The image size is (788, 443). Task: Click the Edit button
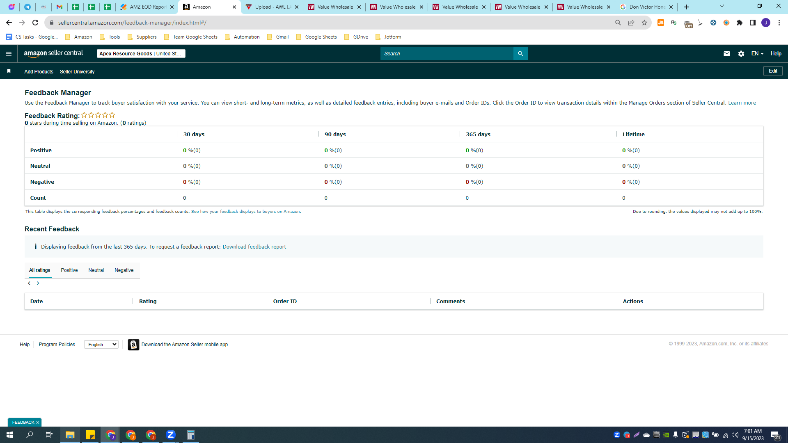click(773, 71)
